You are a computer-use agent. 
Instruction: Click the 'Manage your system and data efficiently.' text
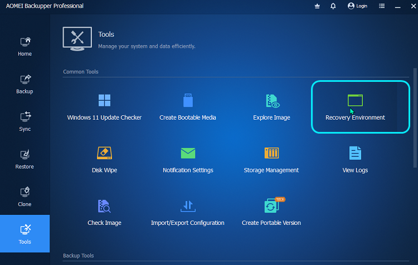[x=147, y=46]
